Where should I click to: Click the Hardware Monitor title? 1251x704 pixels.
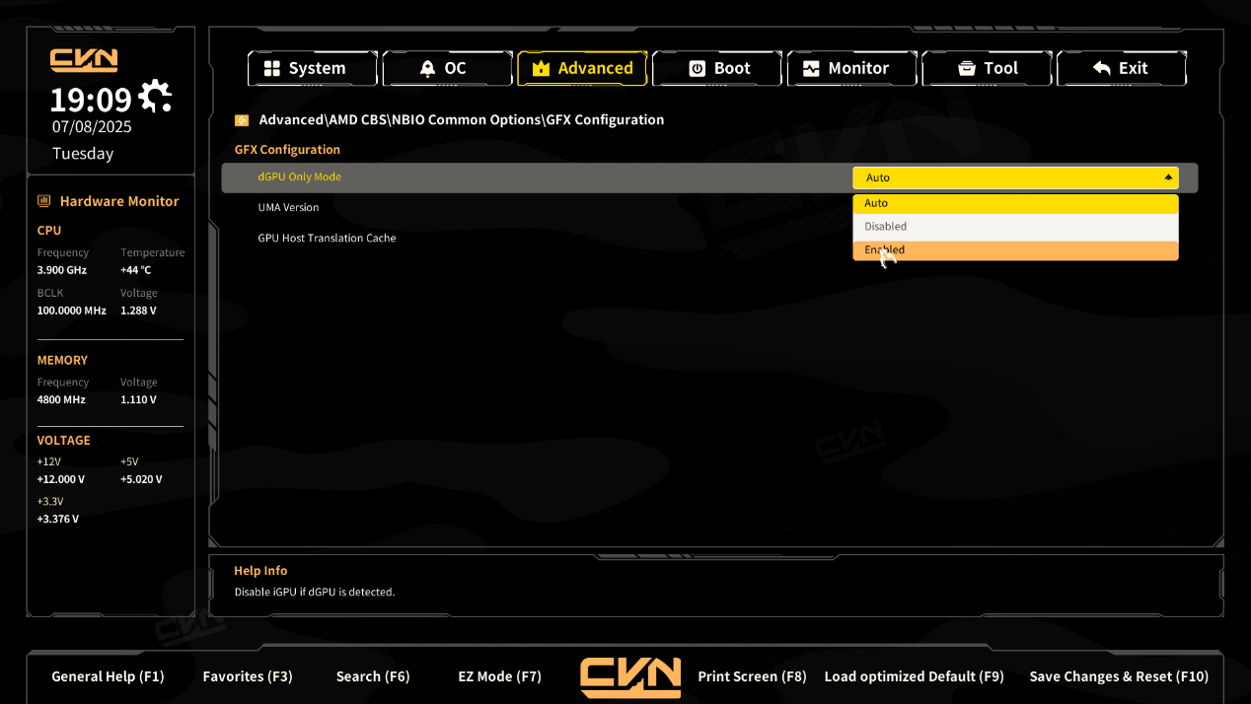click(x=119, y=201)
